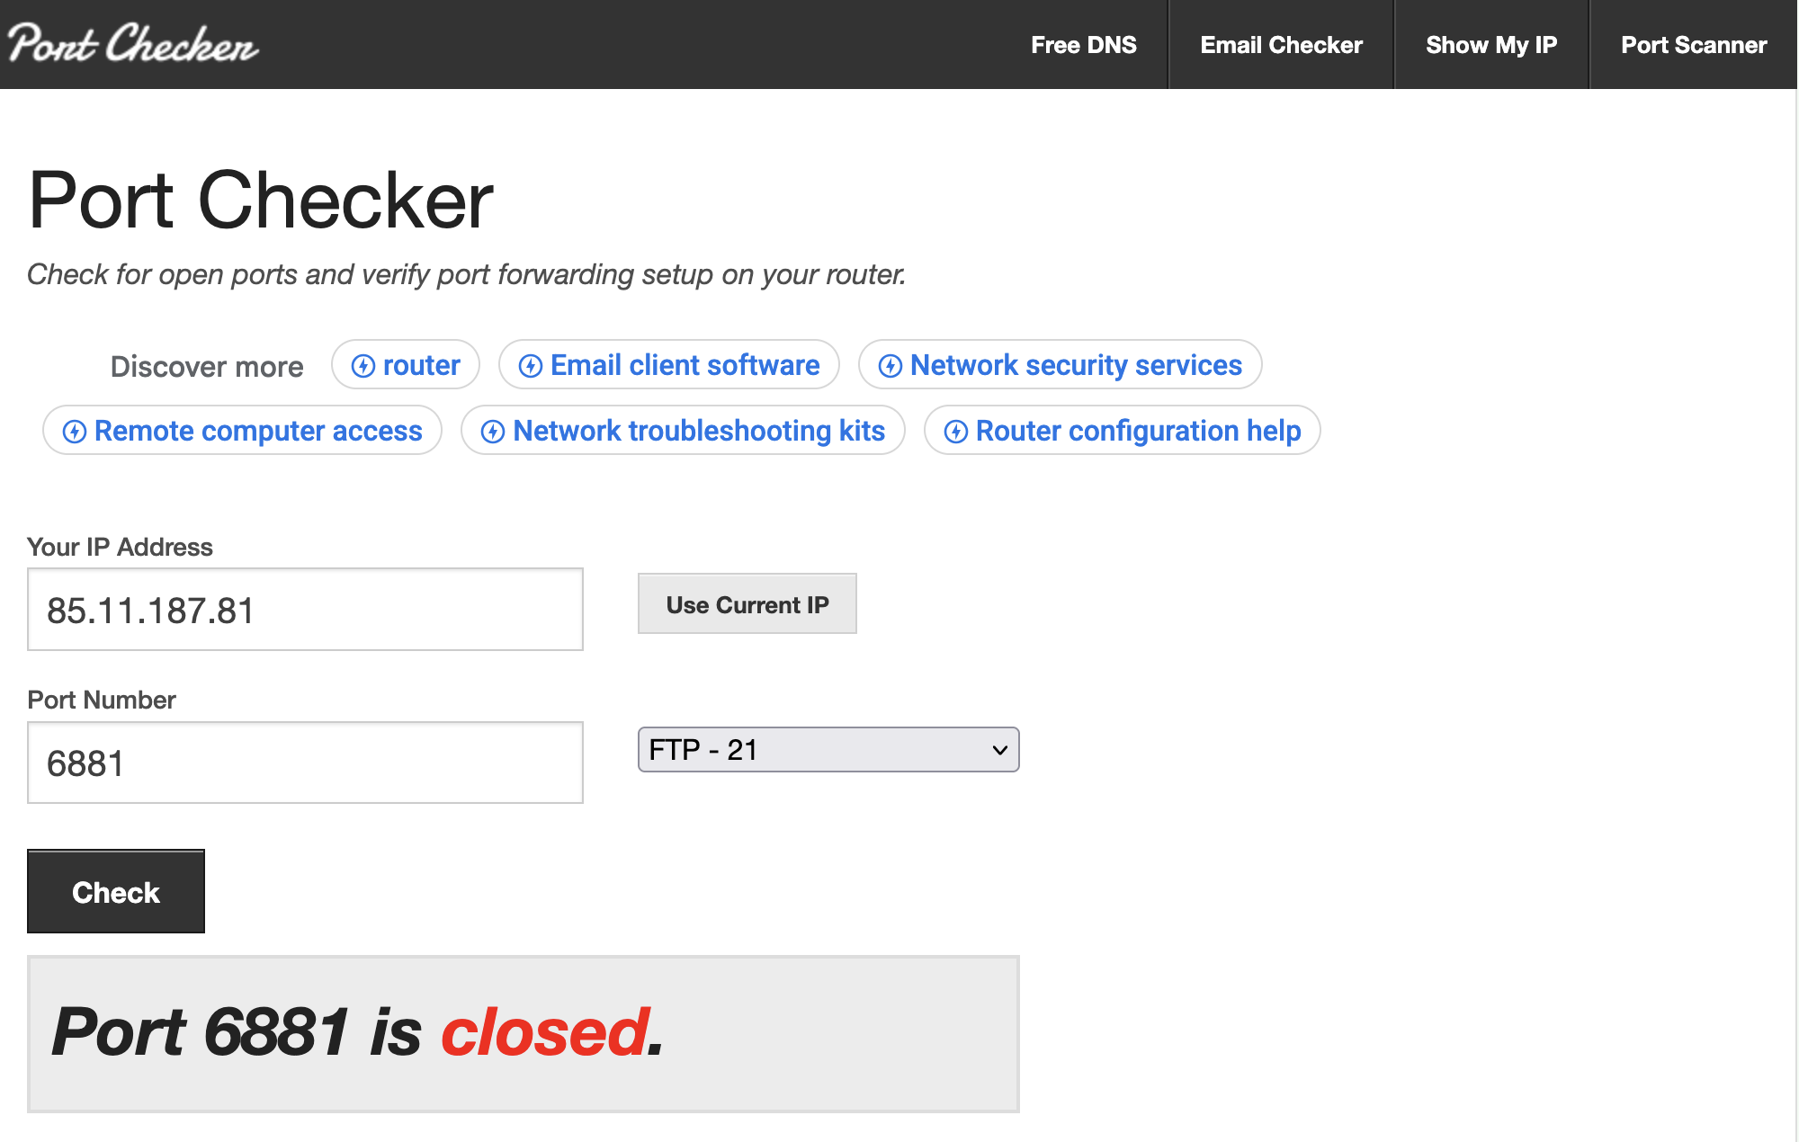Navigate to Port Scanner
The height and width of the screenshot is (1142, 1799).
point(1693,45)
